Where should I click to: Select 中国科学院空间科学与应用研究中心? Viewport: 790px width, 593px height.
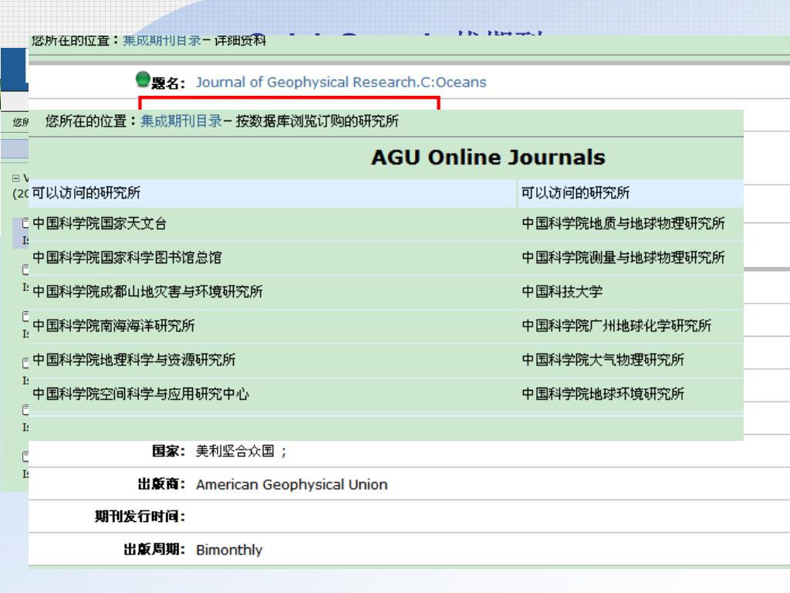(x=140, y=394)
